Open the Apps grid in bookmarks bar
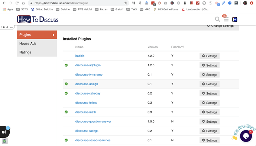The height and width of the screenshot is (146, 256). 8,9
